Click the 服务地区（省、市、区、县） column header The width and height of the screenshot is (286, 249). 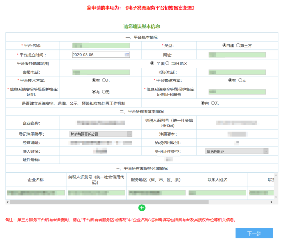click(x=155, y=180)
